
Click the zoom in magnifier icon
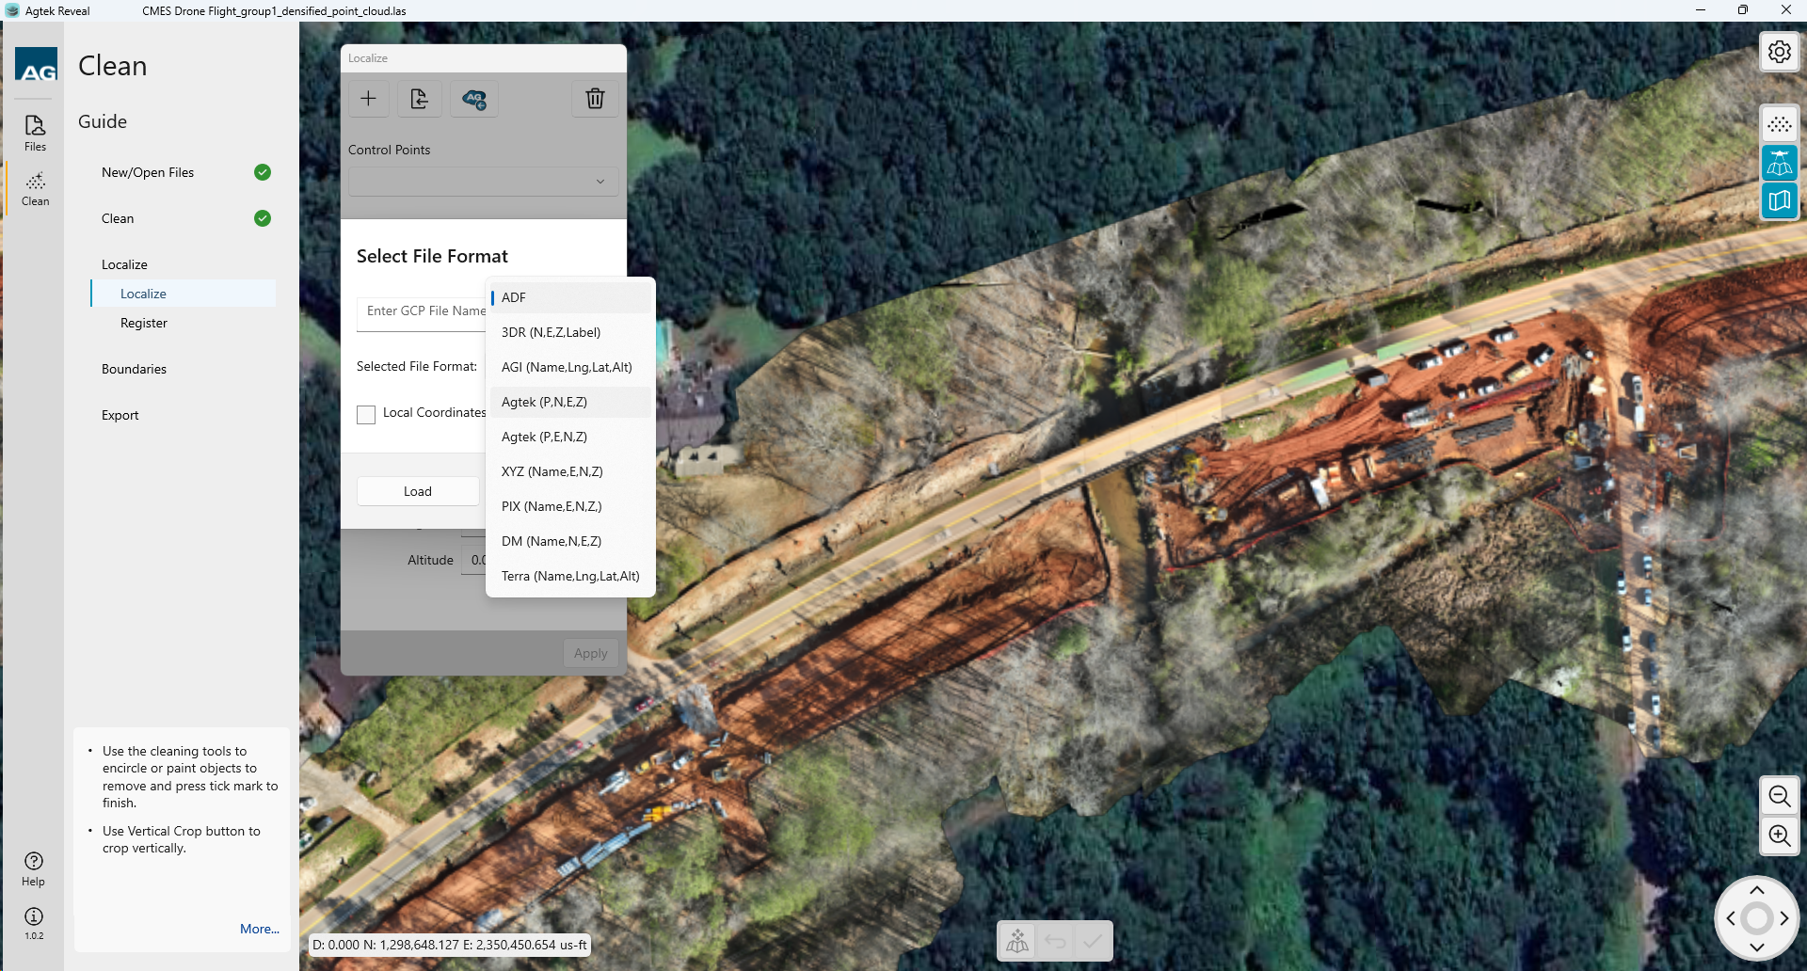pyautogui.click(x=1779, y=836)
